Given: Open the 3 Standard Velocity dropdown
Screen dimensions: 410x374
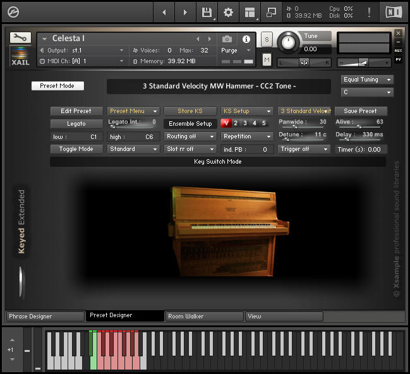Looking at the screenshot, I should (304, 111).
